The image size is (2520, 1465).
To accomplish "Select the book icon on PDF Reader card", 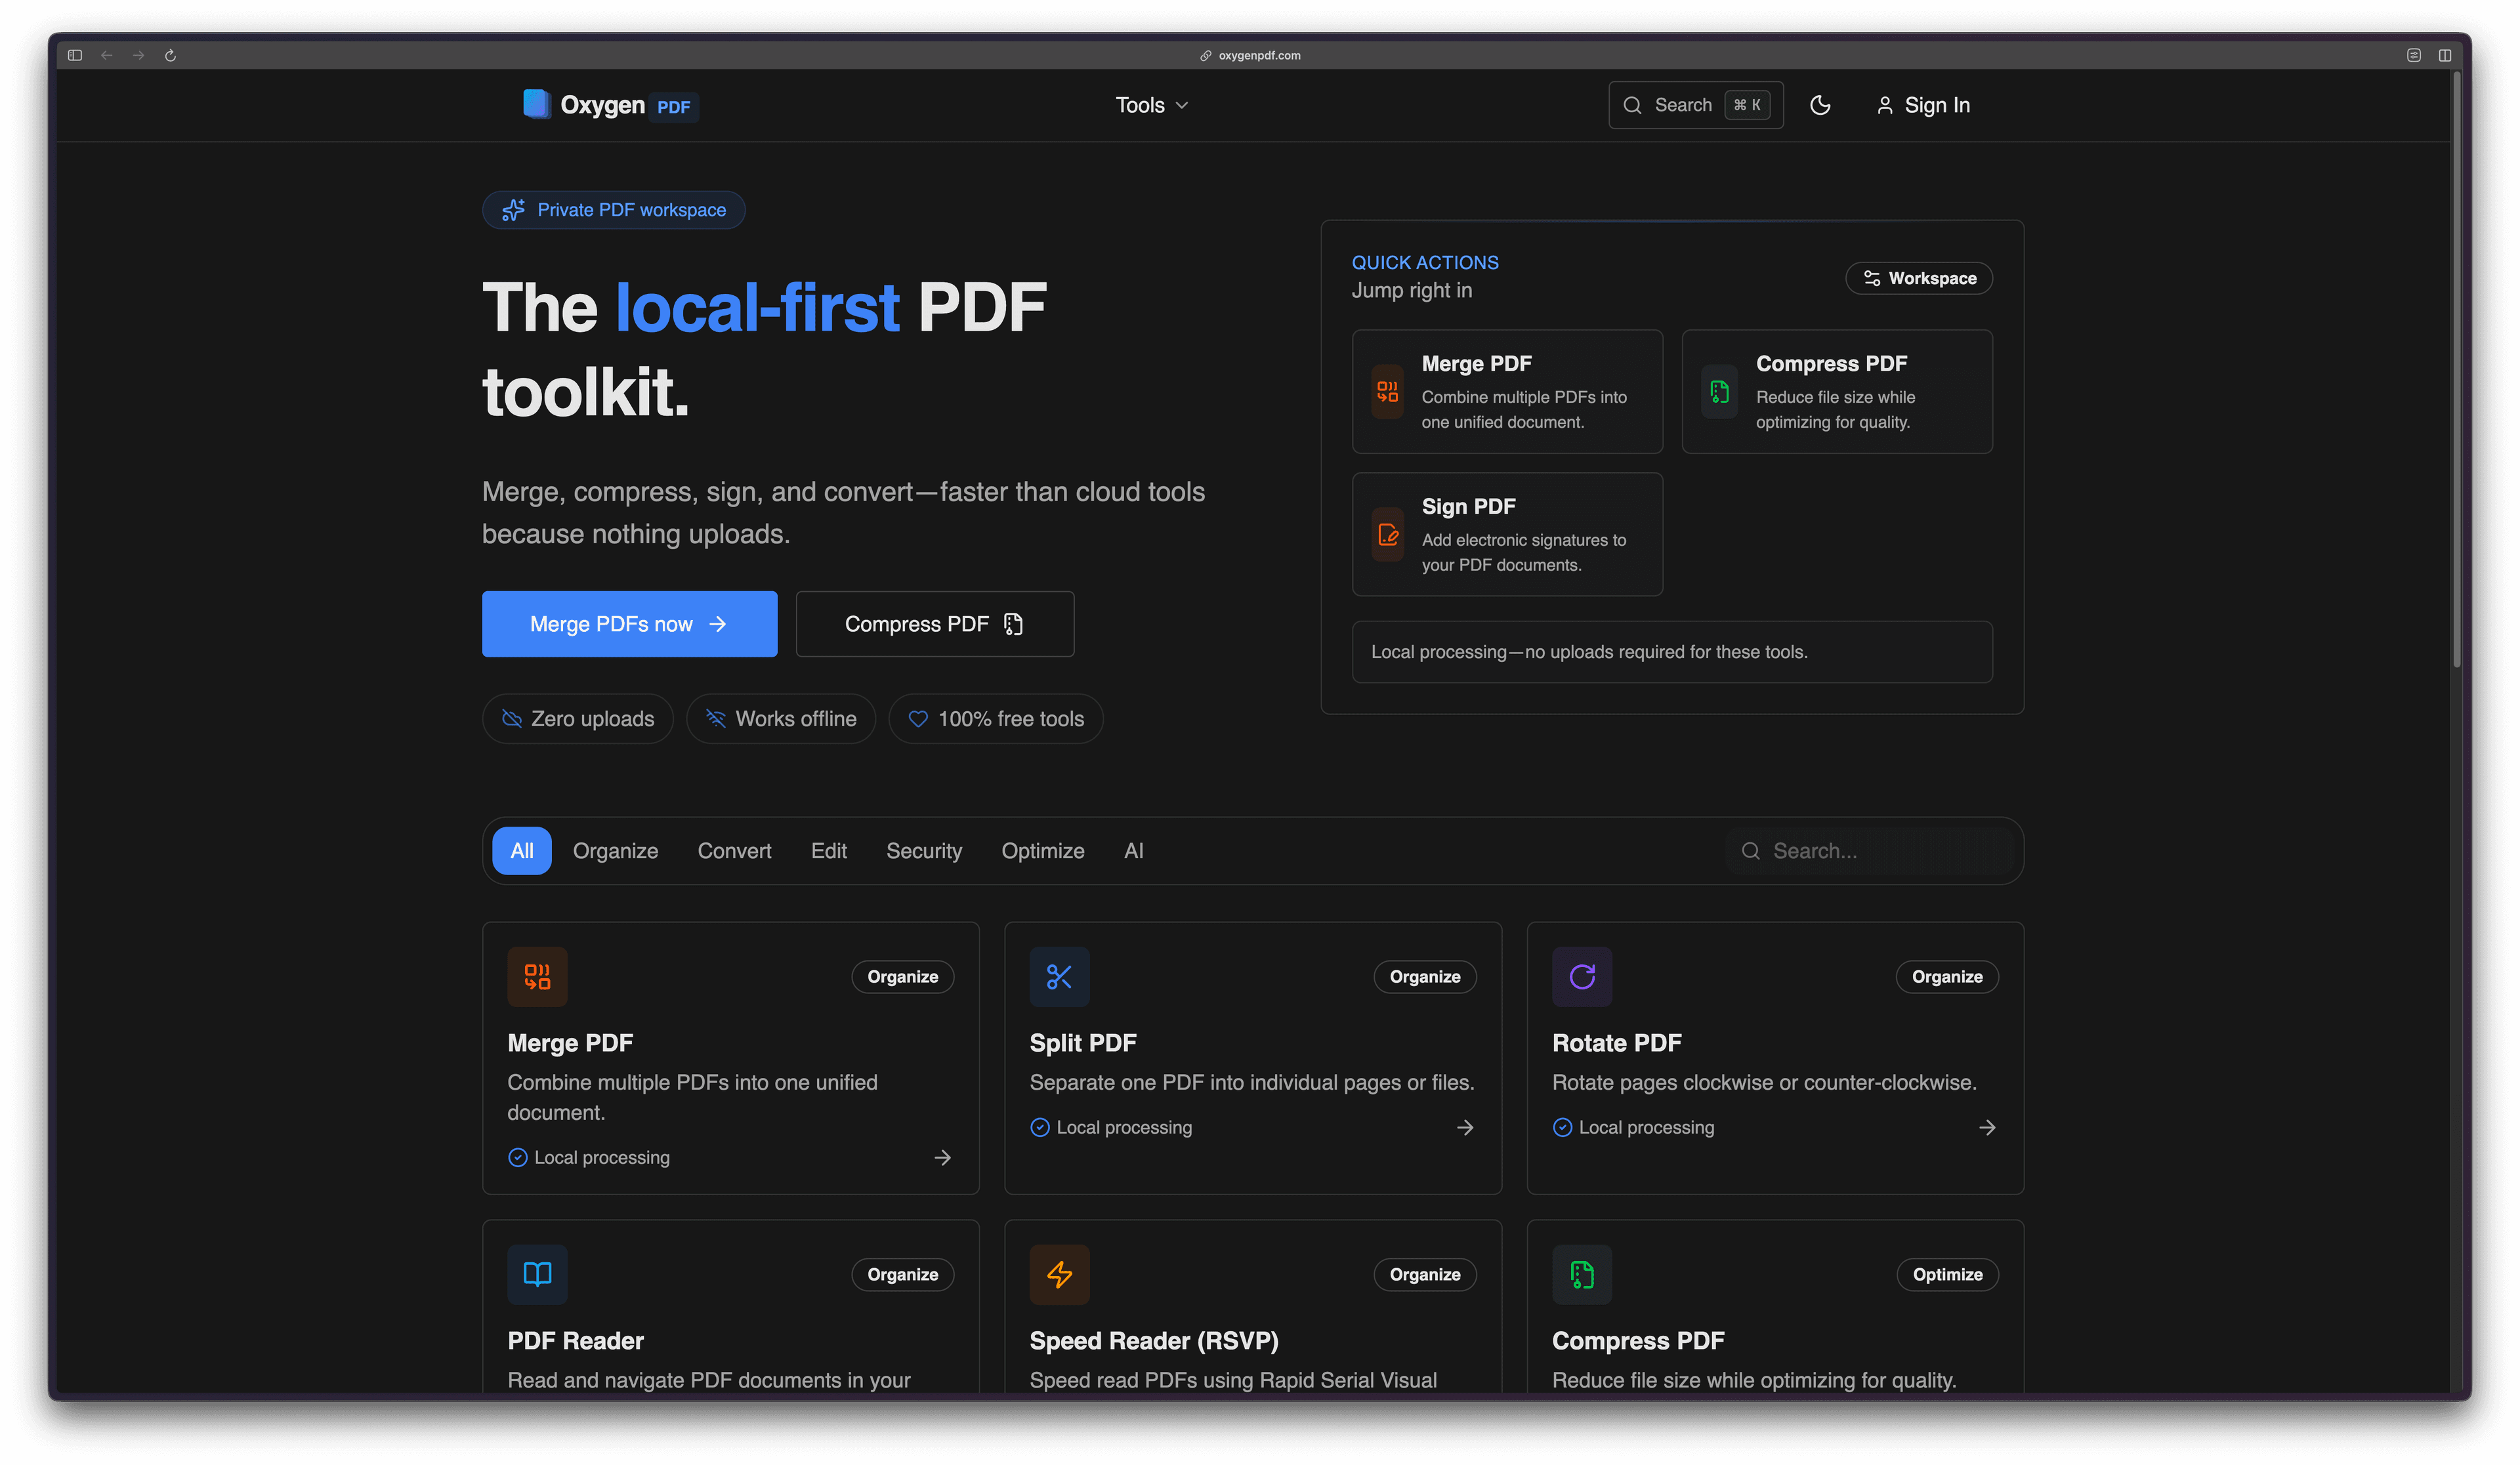I will click(537, 1274).
